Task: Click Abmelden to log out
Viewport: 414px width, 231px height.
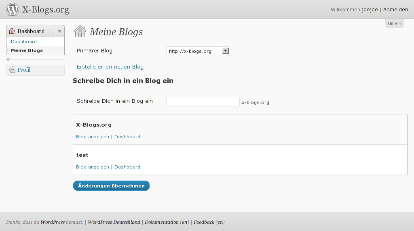Action: (395, 10)
